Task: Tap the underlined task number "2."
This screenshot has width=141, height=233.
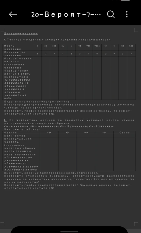Action: pos(5,120)
